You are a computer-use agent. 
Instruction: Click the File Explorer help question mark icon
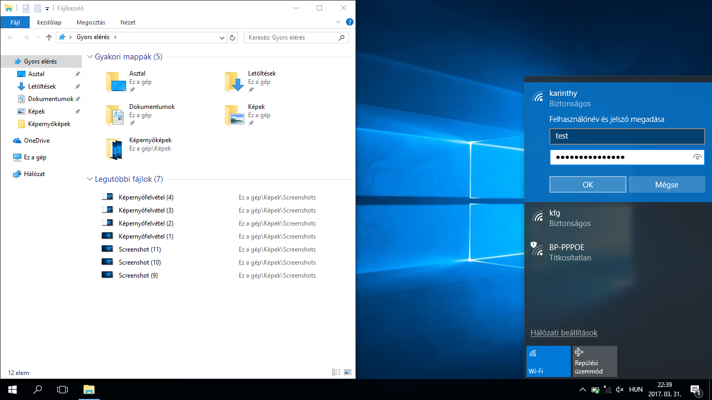(x=349, y=22)
